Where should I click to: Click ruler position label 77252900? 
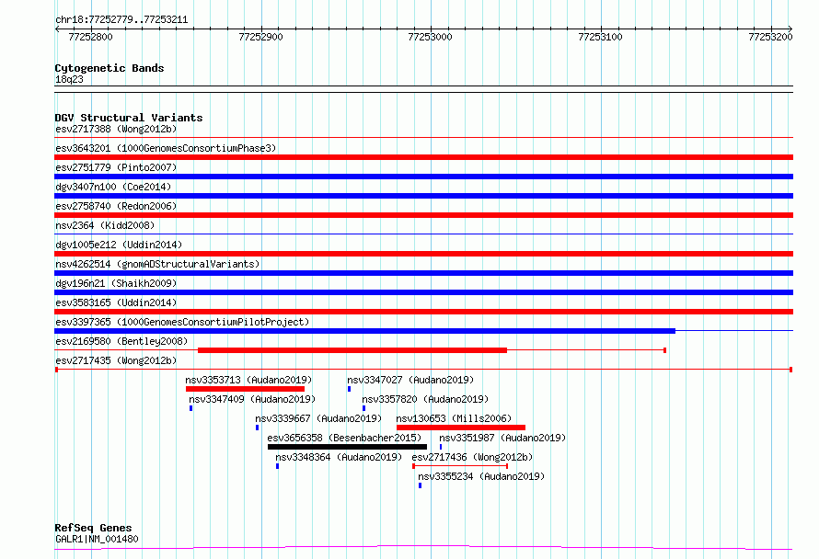tap(260, 37)
